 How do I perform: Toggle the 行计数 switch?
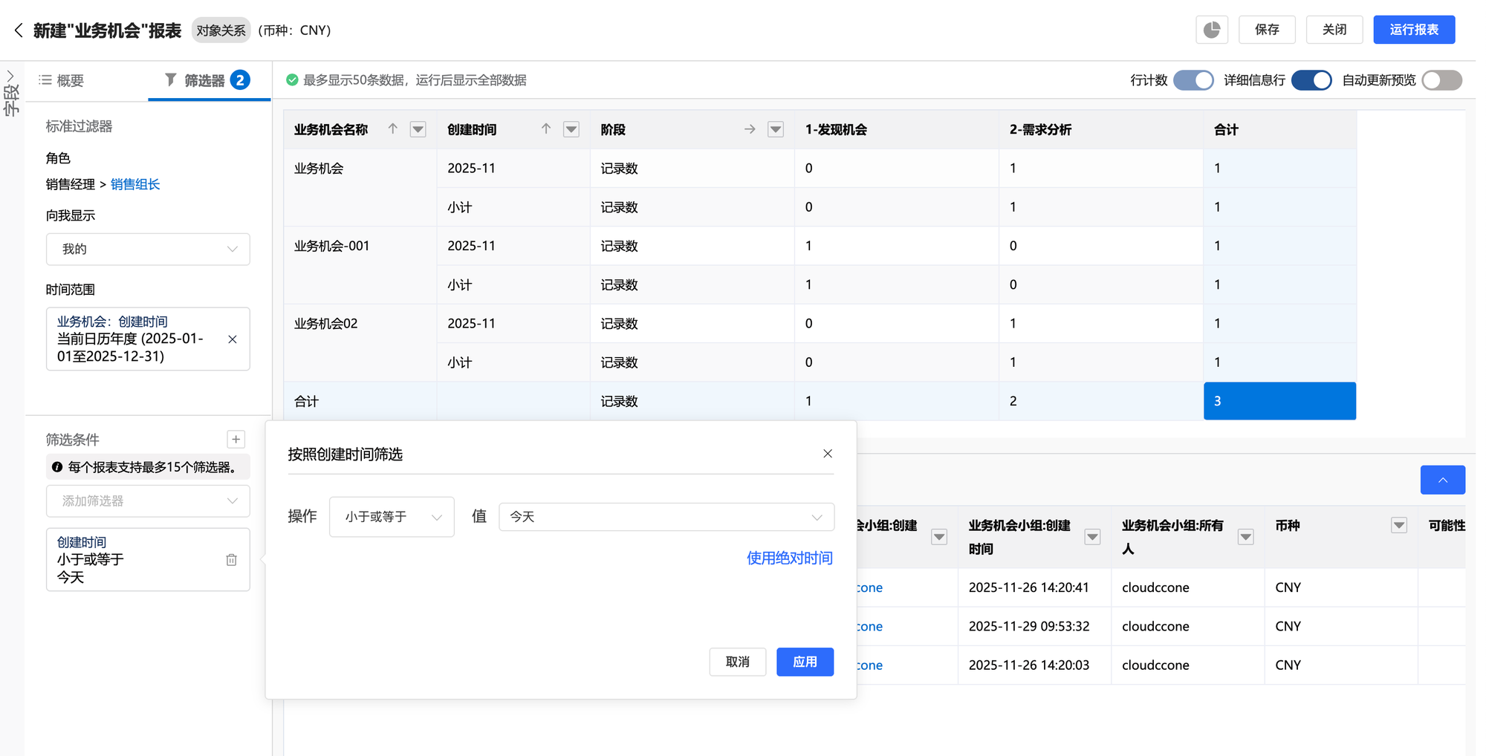coord(1193,80)
